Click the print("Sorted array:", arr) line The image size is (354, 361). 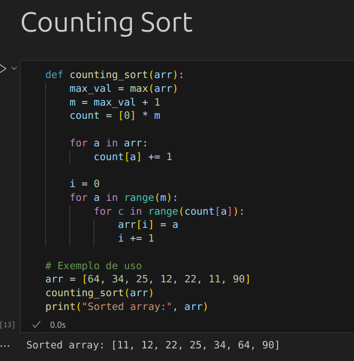(126, 306)
